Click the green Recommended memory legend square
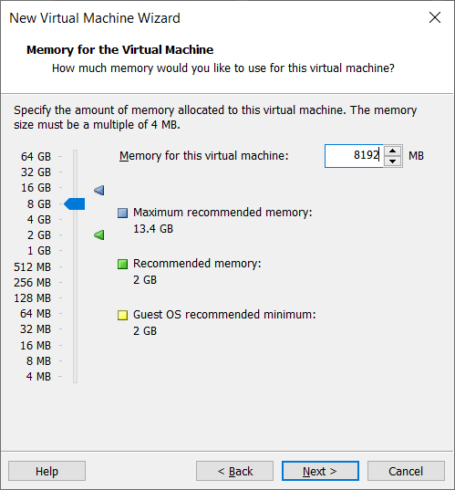 [x=122, y=264]
